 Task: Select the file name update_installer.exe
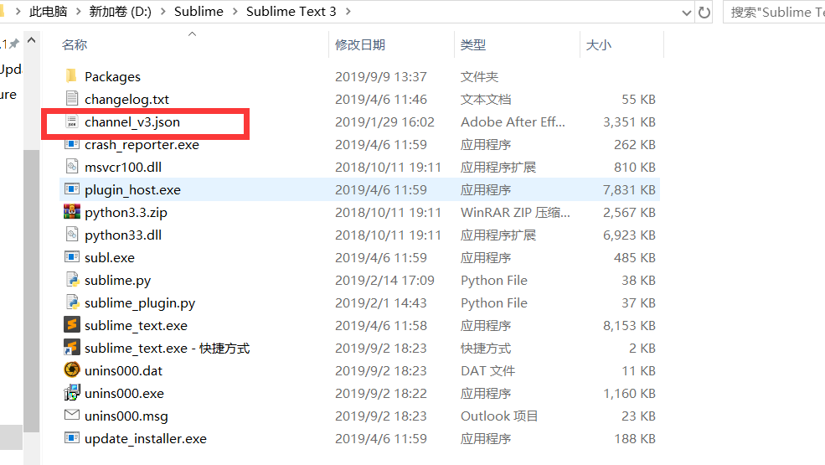tap(146, 439)
